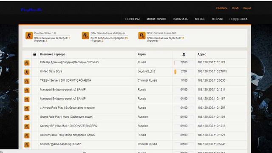Open the Профиль link

pos(221,8)
